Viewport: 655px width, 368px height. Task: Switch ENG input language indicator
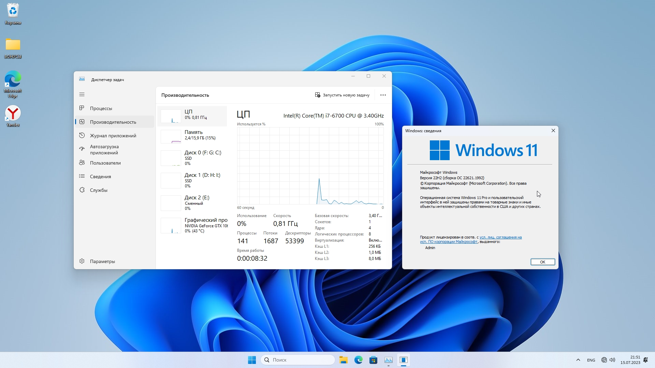click(x=591, y=360)
